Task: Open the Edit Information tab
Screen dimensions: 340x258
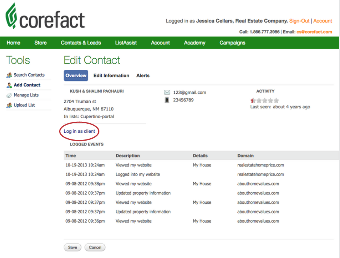Action: coord(111,76)
